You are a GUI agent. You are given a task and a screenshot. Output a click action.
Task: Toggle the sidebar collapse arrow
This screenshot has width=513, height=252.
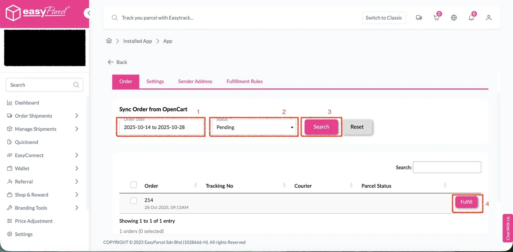tap(89, 13)
